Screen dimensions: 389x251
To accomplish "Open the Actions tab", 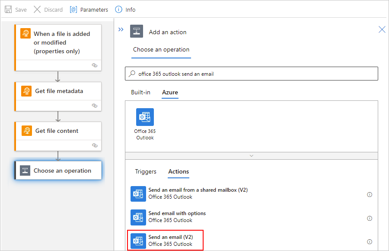I will tap(179, 171).
